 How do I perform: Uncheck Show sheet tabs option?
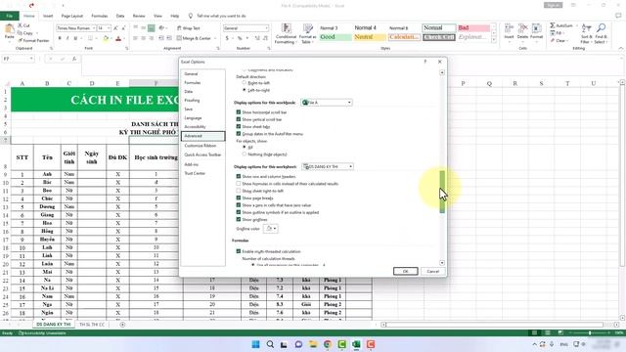pos(239,126)
